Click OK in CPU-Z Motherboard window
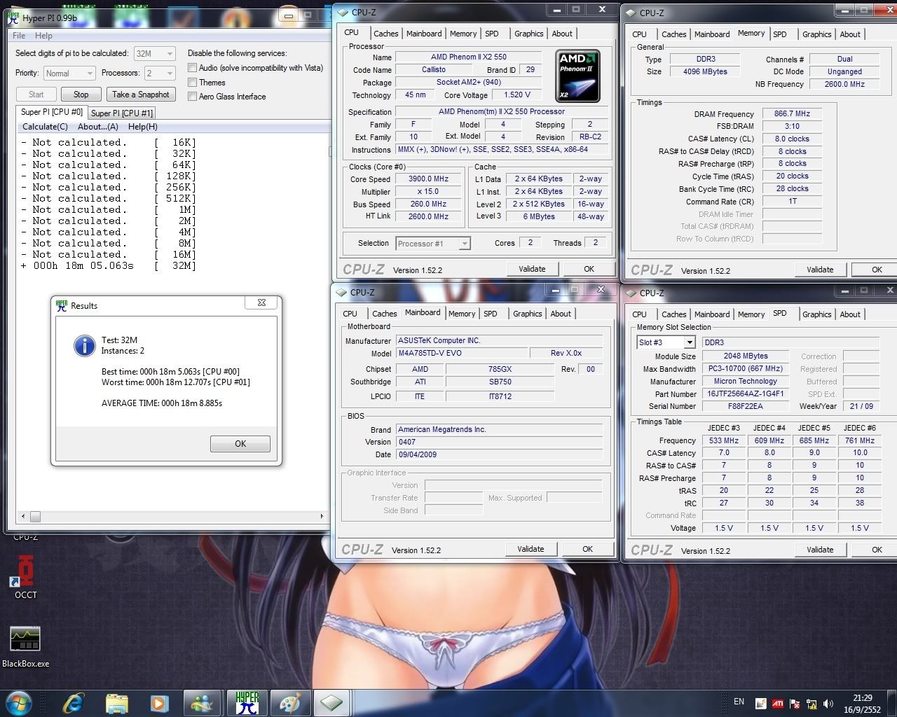897x717 pixels. pyautogui.click(x=588, y=549)
